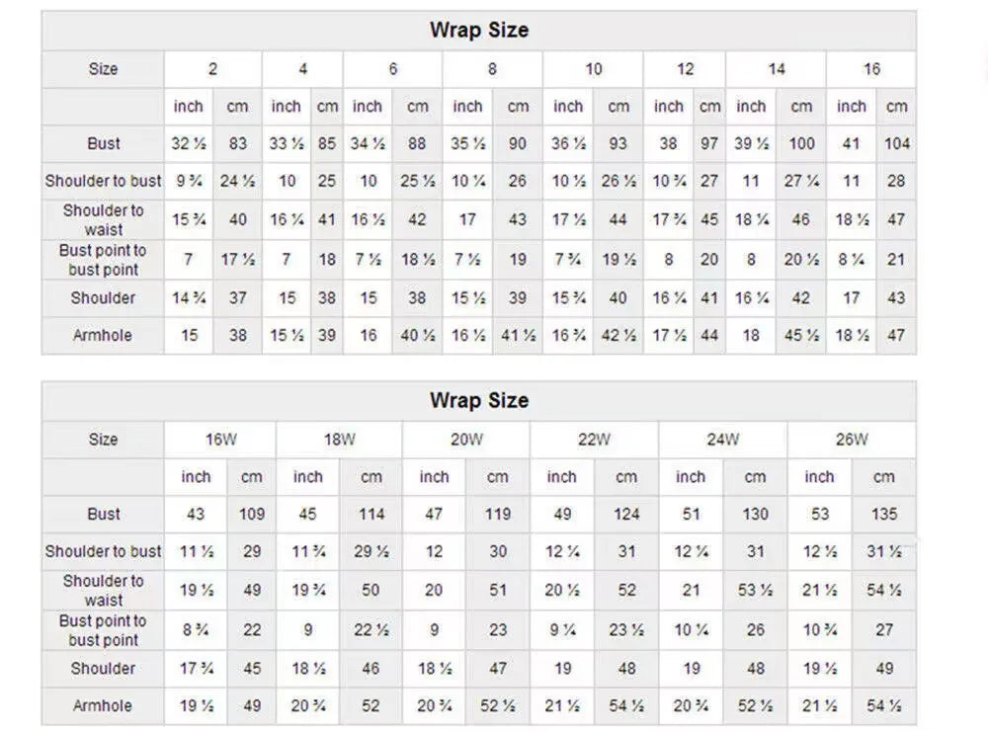This screenshot has width=988, height=732.
Task: Click the size 12 column header
Action: pos(685,69)
